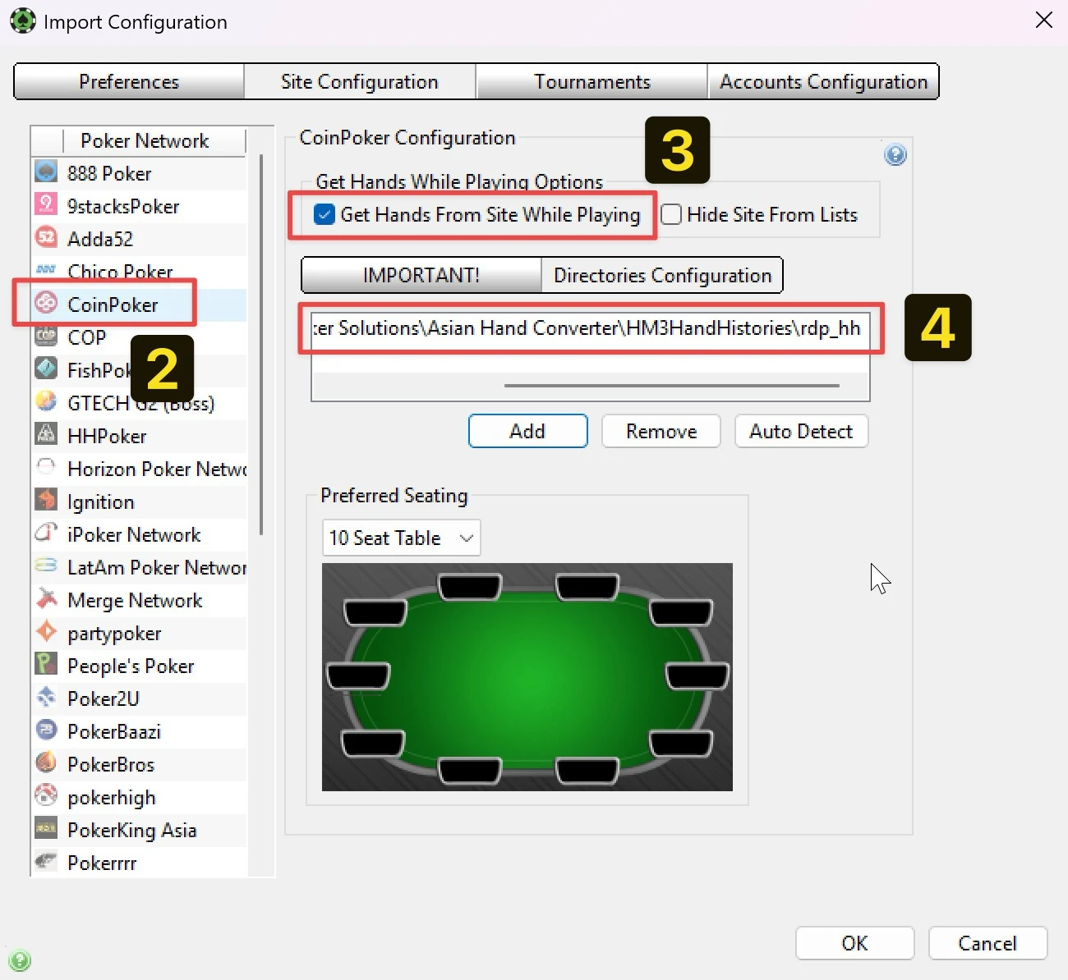Click the HHPoker site icon
The height and width of the screenshot is (980, 1068).
tap(46, 435)
